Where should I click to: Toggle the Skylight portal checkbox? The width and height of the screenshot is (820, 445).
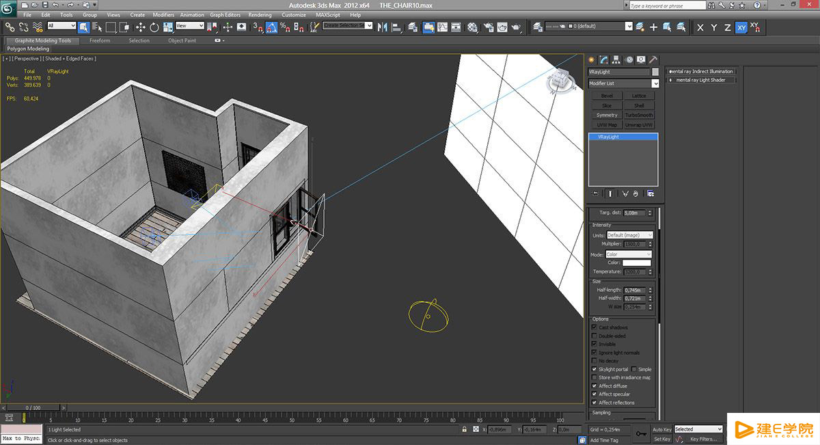594,369
